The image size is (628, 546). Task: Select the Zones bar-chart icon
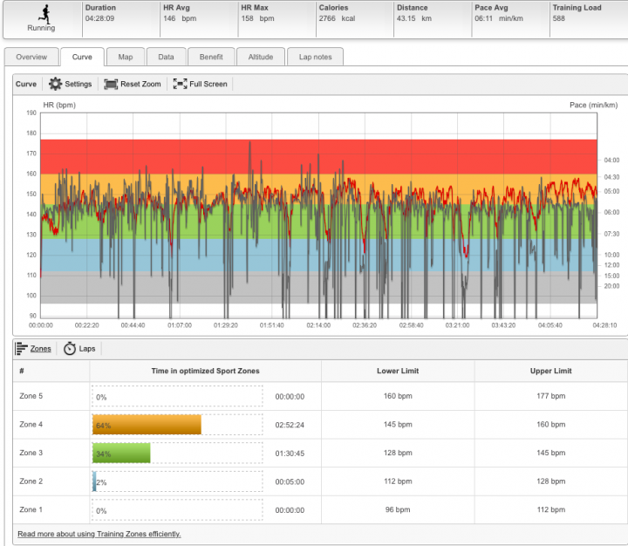pyautogui.click(x=22, y=349)
